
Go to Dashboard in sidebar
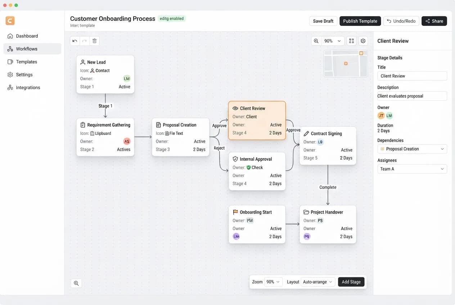point(32,36)
